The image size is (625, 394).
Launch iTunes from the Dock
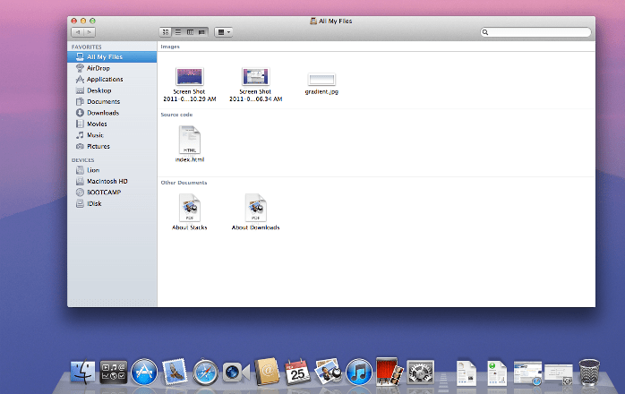click(x=359, y=373)
